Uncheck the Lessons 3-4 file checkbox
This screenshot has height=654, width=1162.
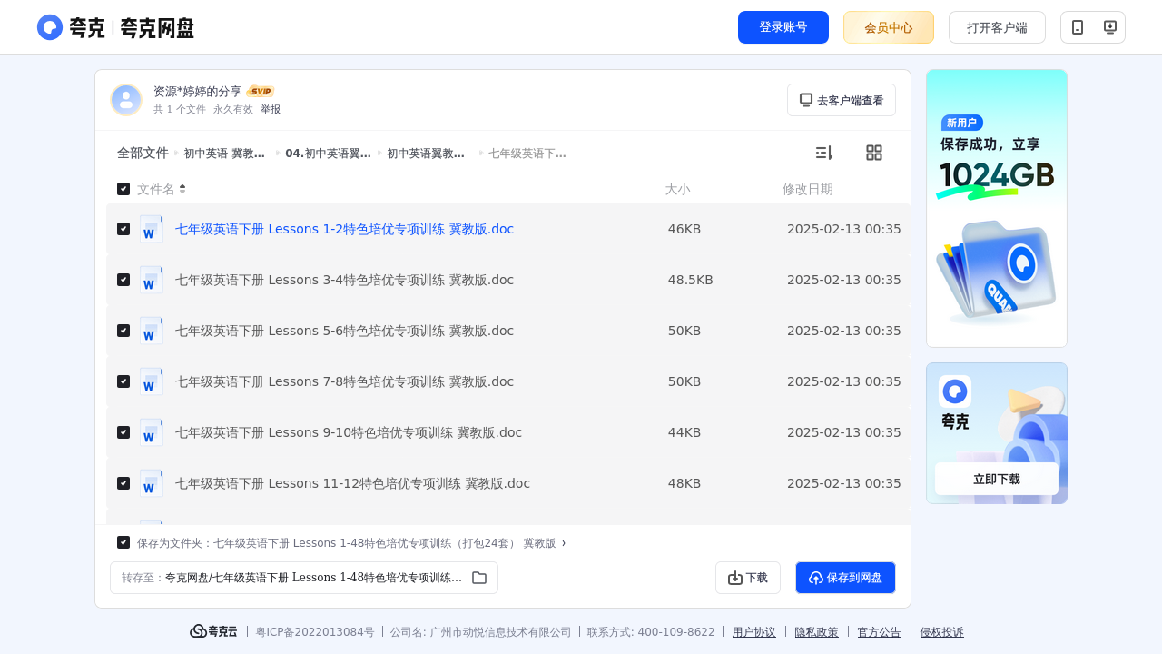pos(123,280)
